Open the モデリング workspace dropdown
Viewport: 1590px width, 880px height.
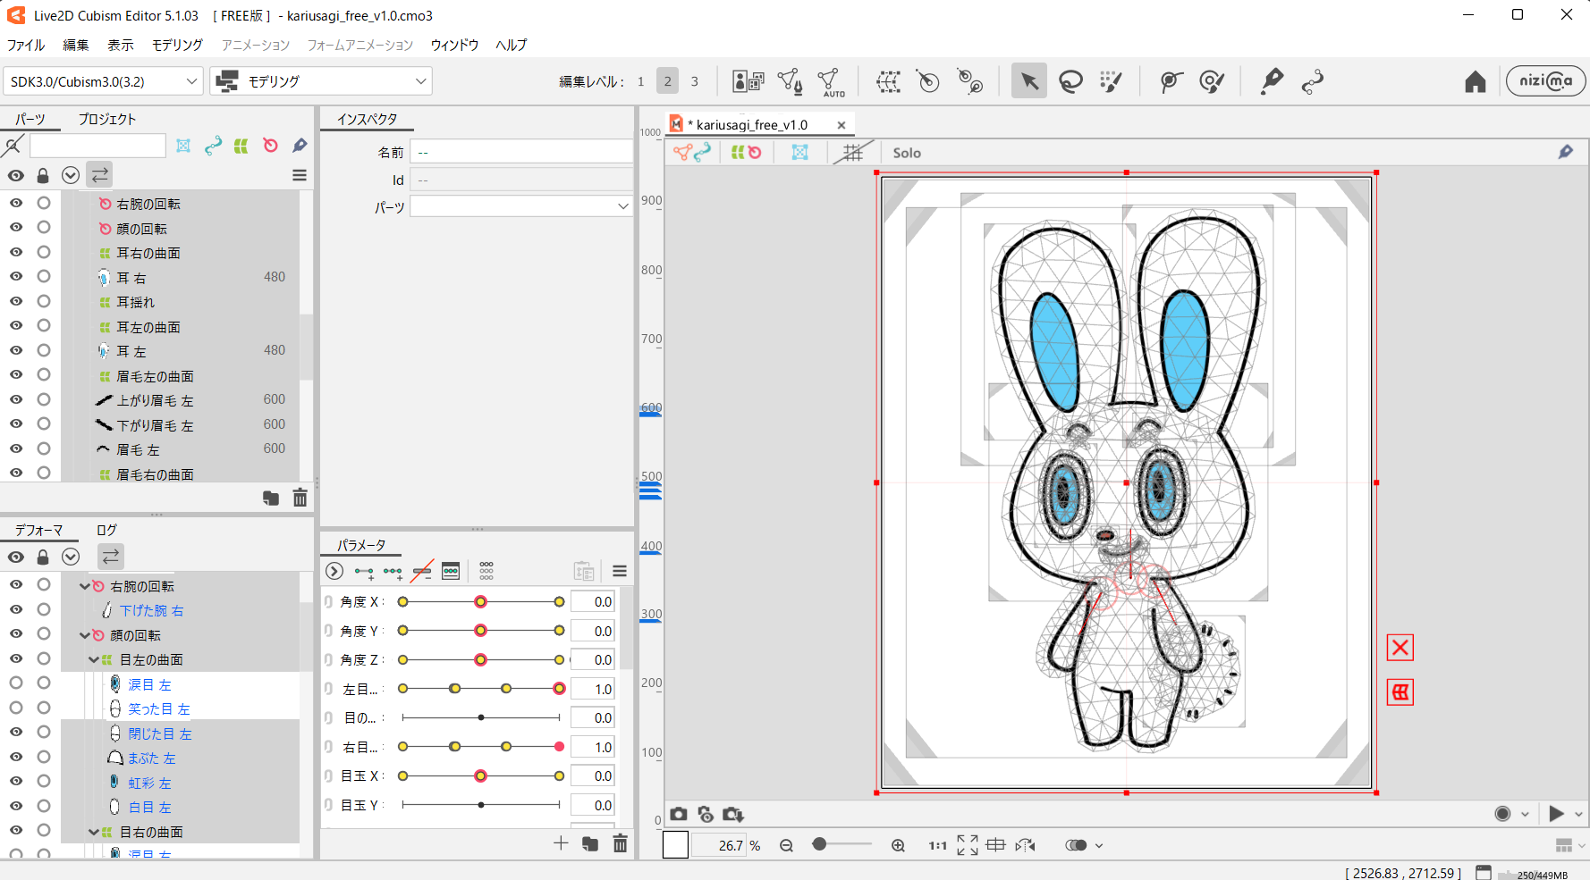(x=321, y=81)
